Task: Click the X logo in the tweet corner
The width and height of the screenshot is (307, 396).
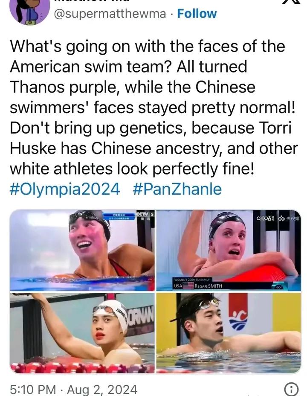Action: pyautogui.click(x=290, y=2)
